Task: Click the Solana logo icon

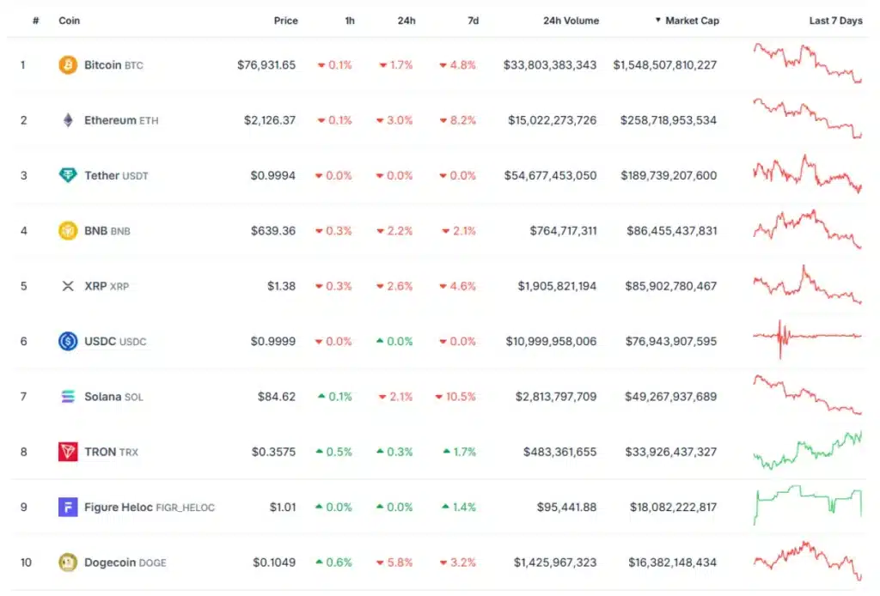Action: pyautogui.click(x=68, y=397)
